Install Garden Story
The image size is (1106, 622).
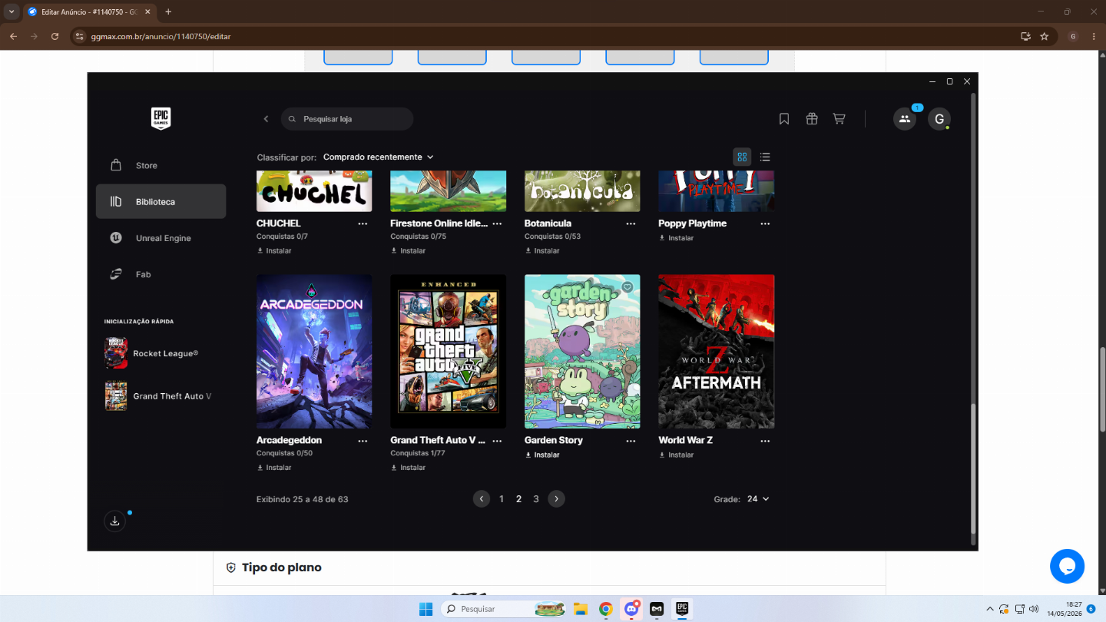(542, 455)
